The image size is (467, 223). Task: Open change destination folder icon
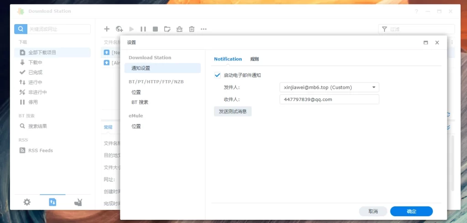pos(167,29)
